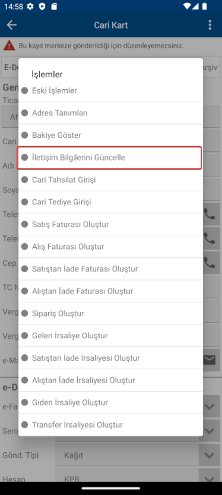This screenshot has height=495, width=222.
Task: Tap the bullet beside Eski İşlemler
Action: click(25, 91)
